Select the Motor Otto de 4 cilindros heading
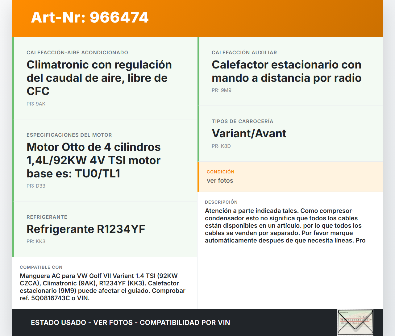 [x=94, y=160]
